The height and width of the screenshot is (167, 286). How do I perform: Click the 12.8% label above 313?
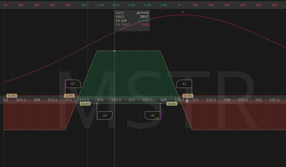pos(69,96)
